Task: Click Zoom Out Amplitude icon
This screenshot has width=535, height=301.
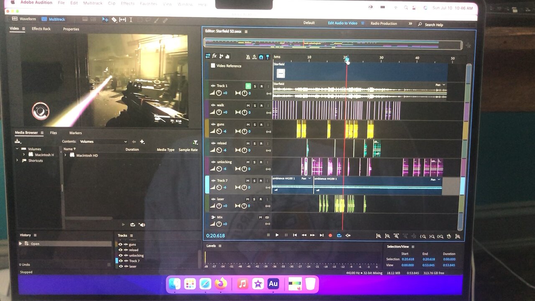Action: [x=387, y=236]
